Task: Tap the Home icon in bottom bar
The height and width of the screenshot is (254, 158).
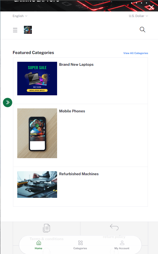Action: pos(39,243)
